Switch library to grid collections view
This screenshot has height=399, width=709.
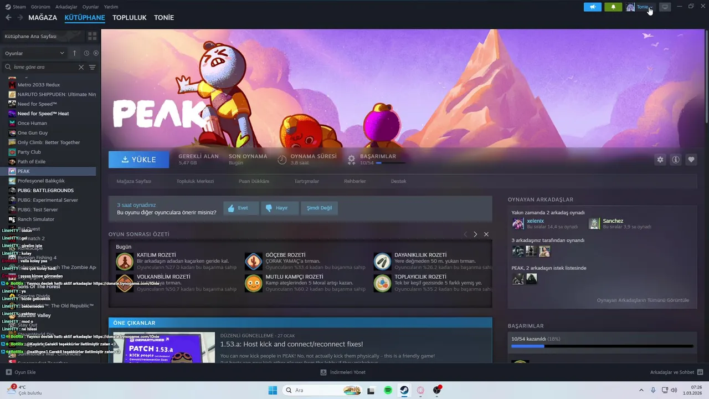(x=92, y=36)
